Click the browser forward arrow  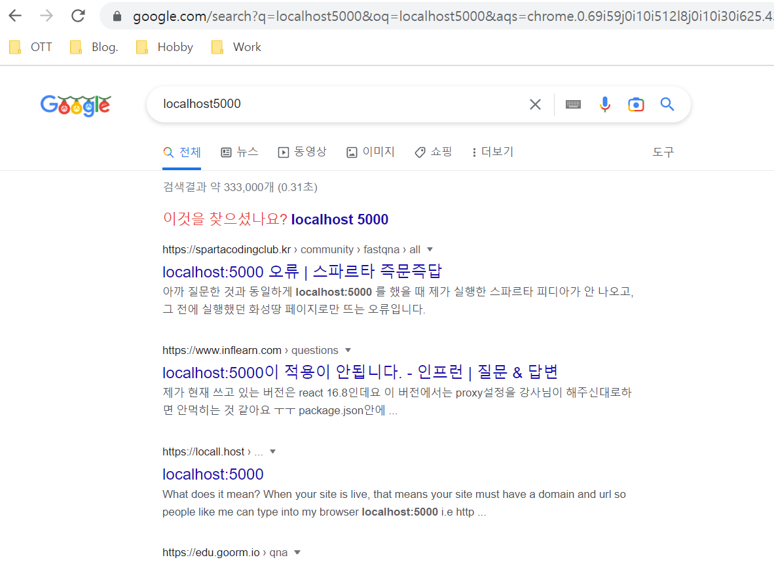point(46,16)
